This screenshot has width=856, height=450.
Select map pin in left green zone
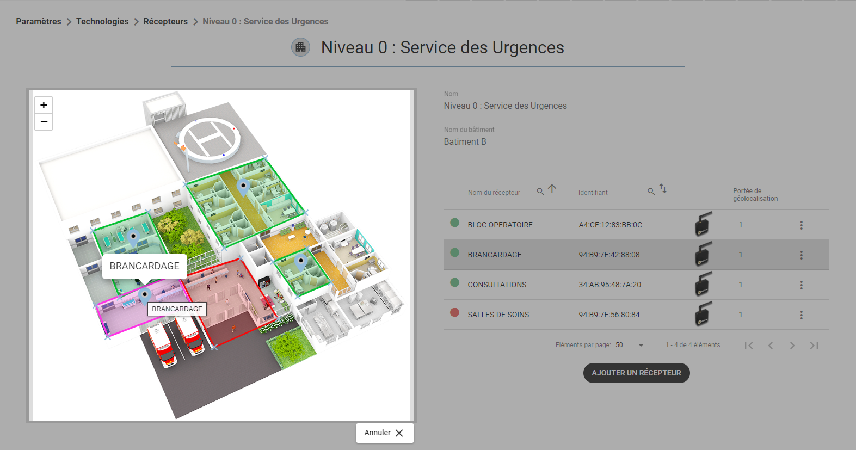(133, 237)
